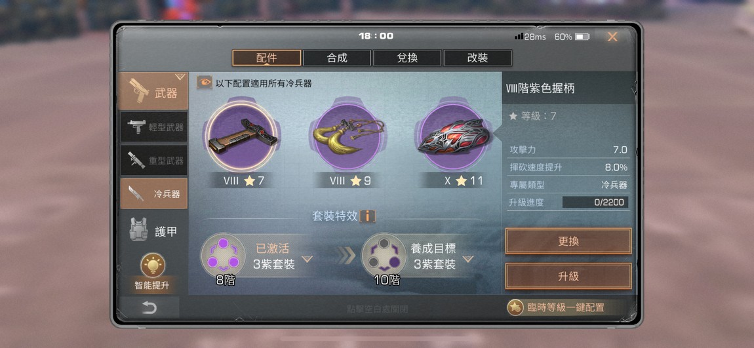Select the VIII-tier purple grip attachment icon

point(243,136)
